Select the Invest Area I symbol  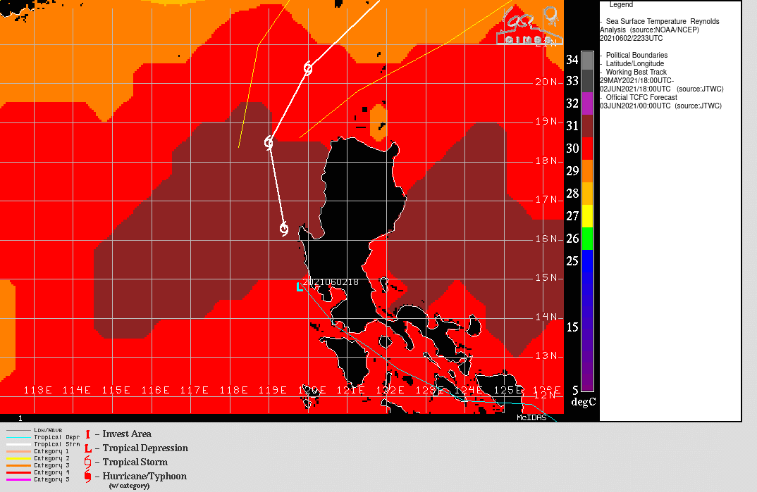click(x=87, y=434)
